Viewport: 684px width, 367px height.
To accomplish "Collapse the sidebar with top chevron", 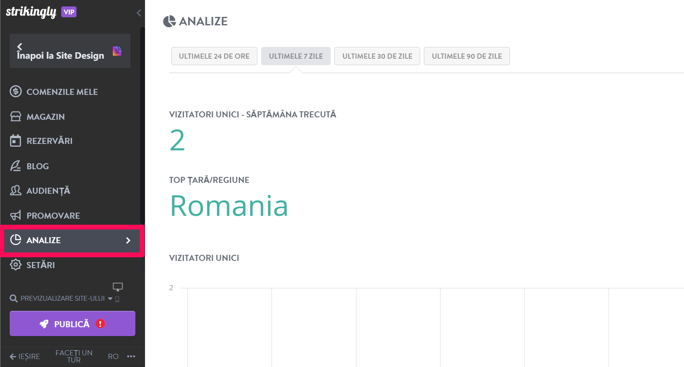I will coord(139,13).
